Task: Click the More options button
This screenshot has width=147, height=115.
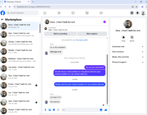Action: click(92, 34)
